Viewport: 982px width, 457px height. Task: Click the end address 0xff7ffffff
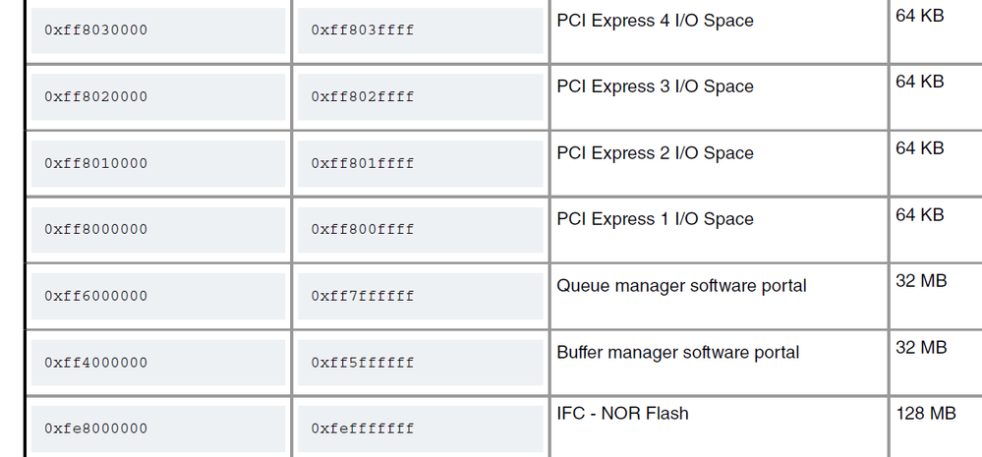(x=363, y=296)
